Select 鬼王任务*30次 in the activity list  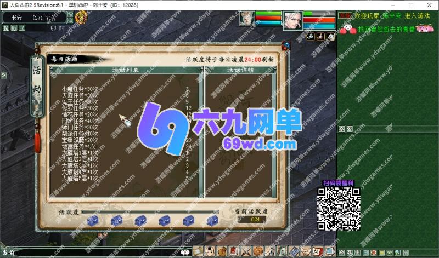[80, 102]
